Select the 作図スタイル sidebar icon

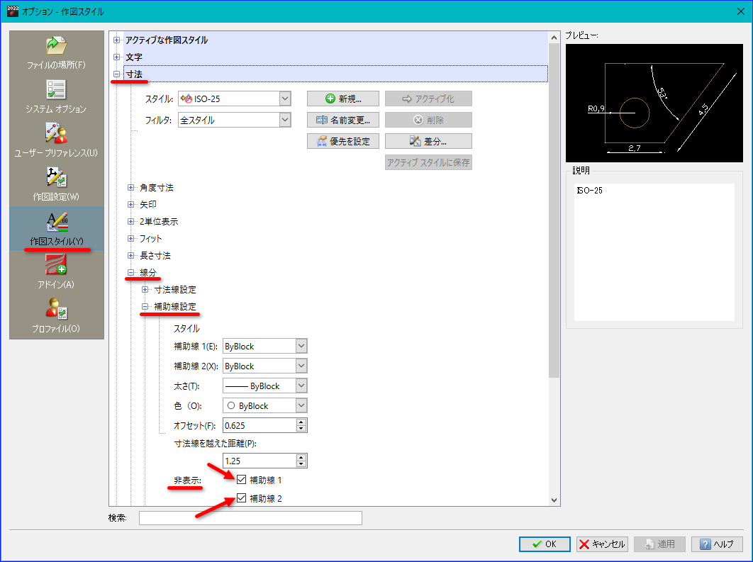pyautogui.click(x=56, y=223)
